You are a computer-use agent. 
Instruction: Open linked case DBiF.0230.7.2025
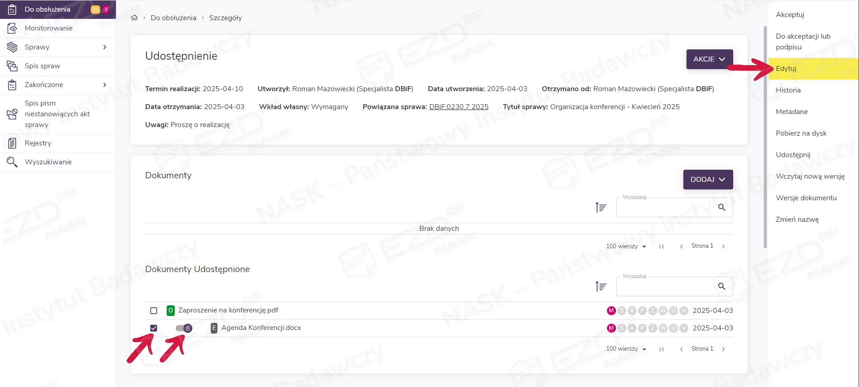[459, 107]
